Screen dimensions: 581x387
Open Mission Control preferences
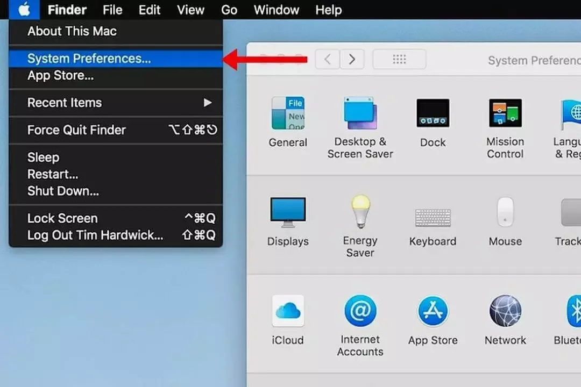click(x=505, y=114)
